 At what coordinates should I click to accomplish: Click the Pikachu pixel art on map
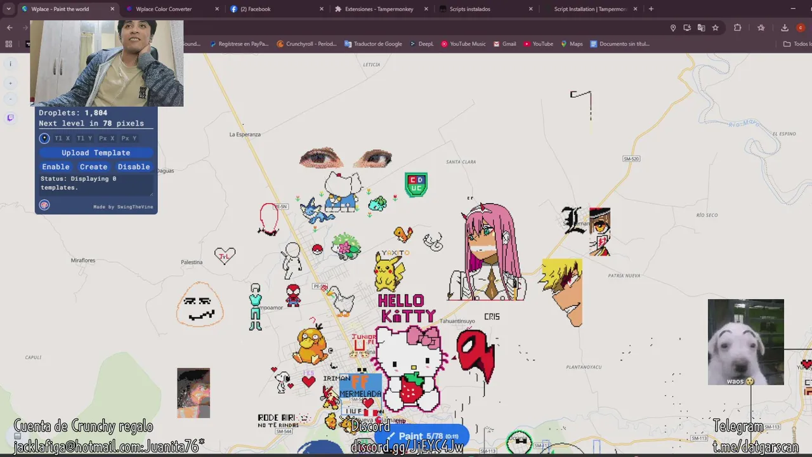pos(389,272)
